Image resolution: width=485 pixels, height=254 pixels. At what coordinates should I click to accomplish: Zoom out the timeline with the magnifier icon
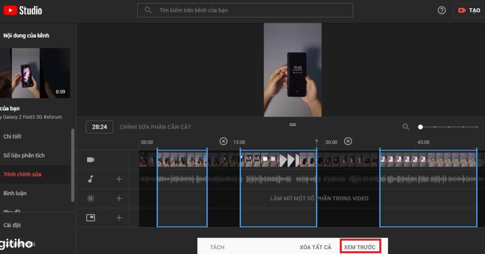coord(406,127)
